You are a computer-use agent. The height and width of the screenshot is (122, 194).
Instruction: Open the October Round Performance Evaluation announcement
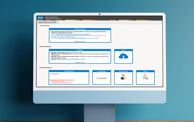79,36
